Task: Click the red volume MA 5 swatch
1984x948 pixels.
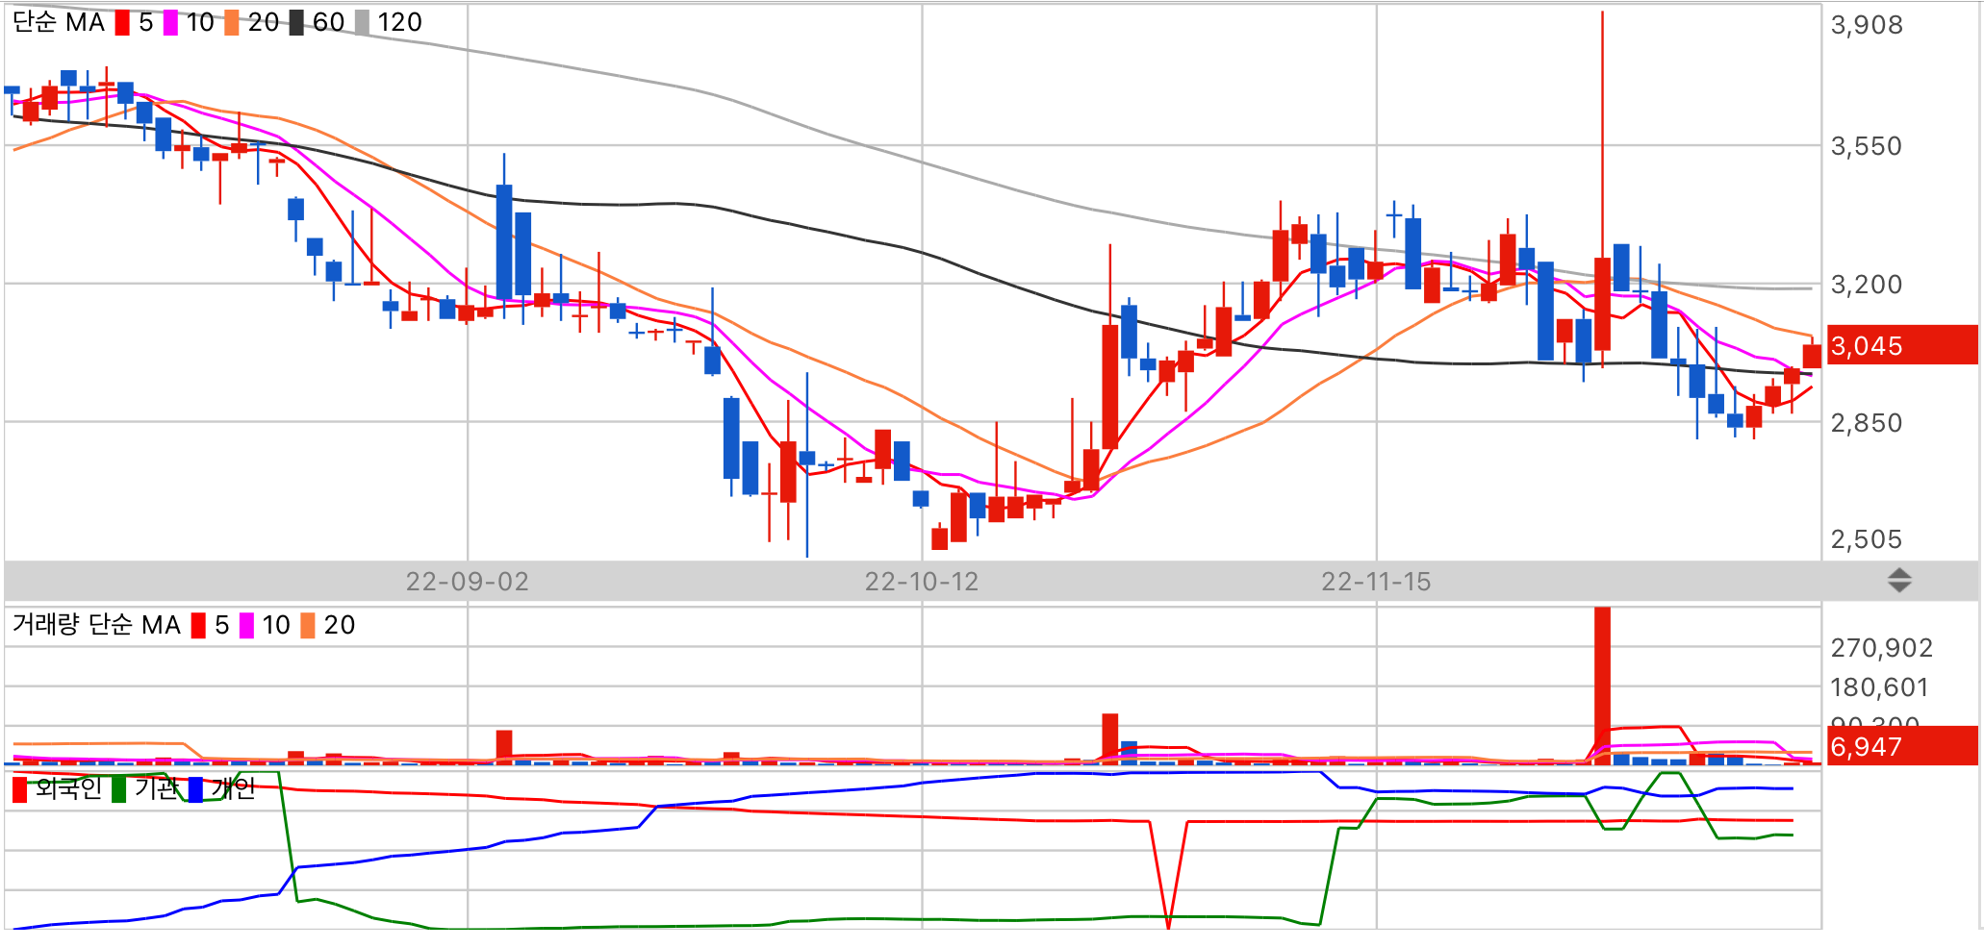Action: (198, 626)
